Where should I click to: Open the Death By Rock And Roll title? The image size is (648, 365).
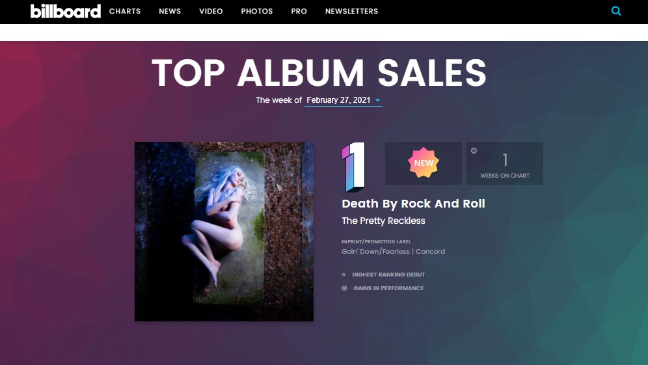[x=413, y=204]
